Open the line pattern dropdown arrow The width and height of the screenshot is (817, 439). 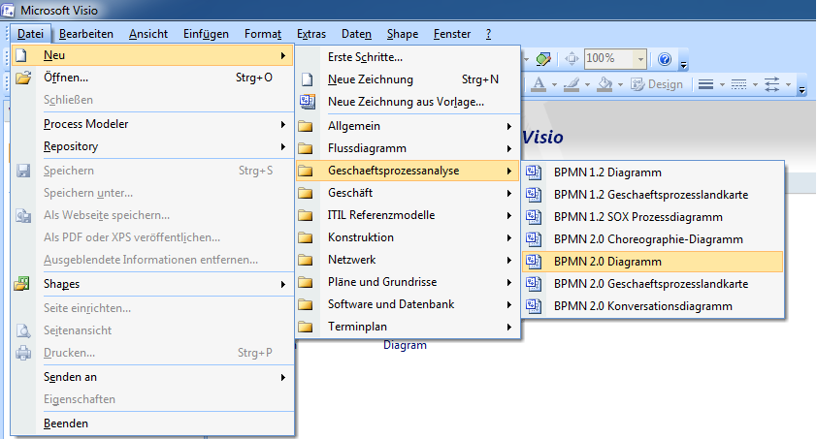click(x=755, y=84)
